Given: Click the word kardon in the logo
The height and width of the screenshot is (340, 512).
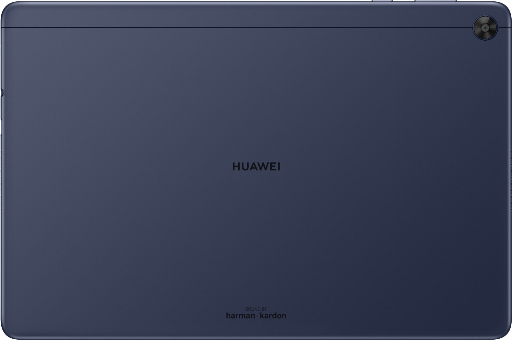Looking at the screenshot, I should click(273, 315).
